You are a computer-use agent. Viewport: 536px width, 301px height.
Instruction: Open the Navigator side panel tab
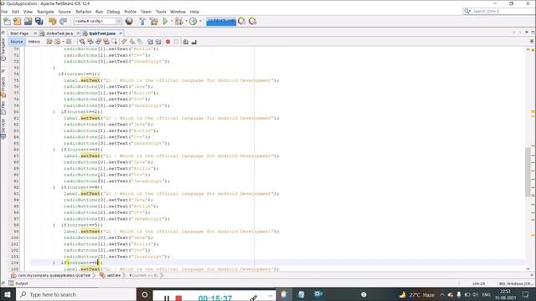(3, 49)
